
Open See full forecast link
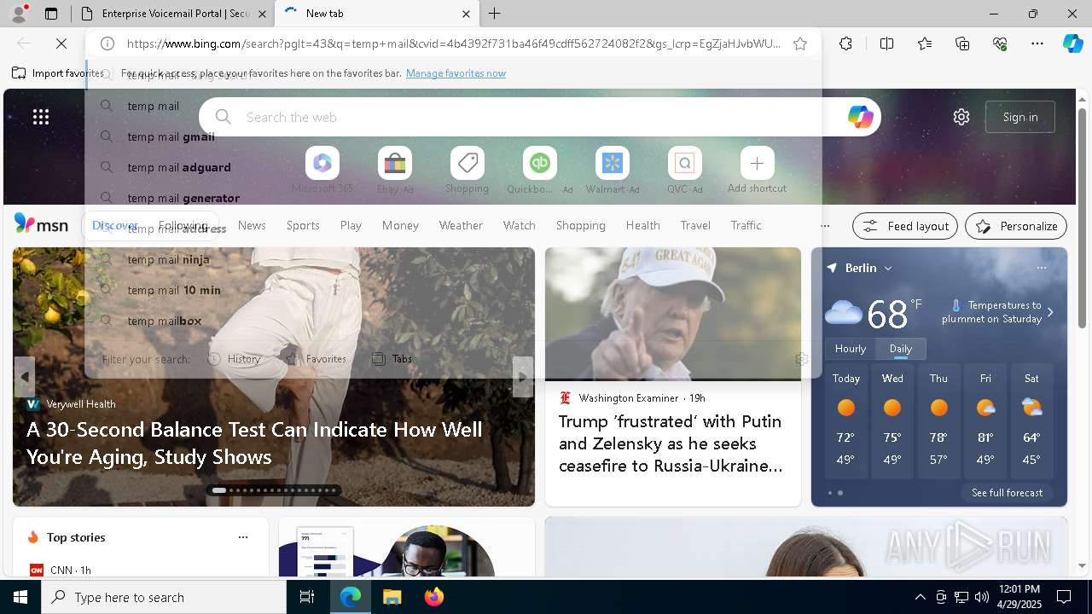(x=1007, y=493)
